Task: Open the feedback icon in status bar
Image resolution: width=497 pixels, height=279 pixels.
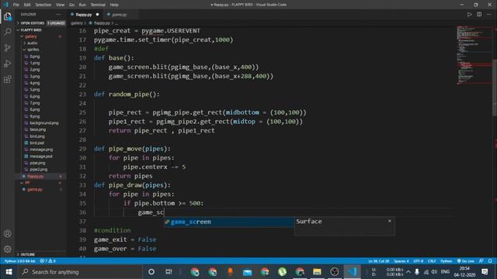Action: coord(481,261)
